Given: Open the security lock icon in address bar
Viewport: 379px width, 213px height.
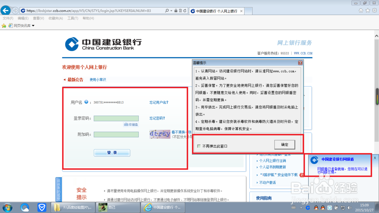Looking at the screenshot, I should 176,11.
